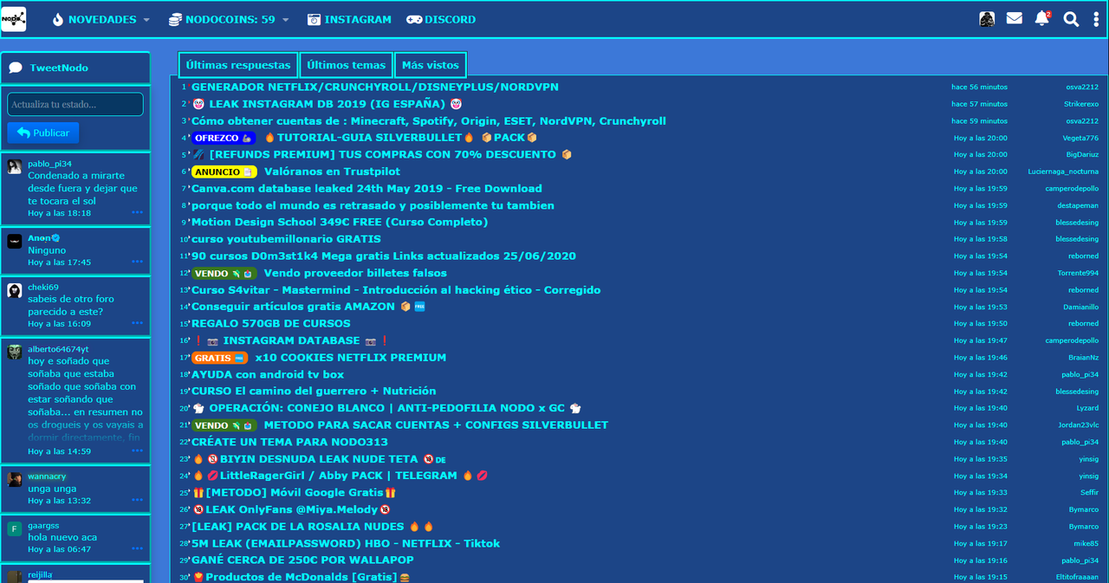
Task: Switch to Más vistos tab
Action: 431,65
